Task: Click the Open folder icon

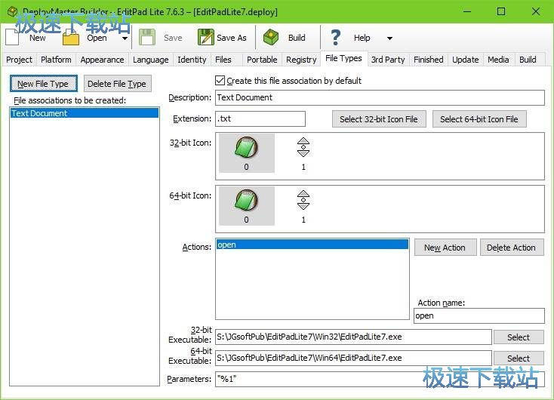Action: tap(71, 38)
